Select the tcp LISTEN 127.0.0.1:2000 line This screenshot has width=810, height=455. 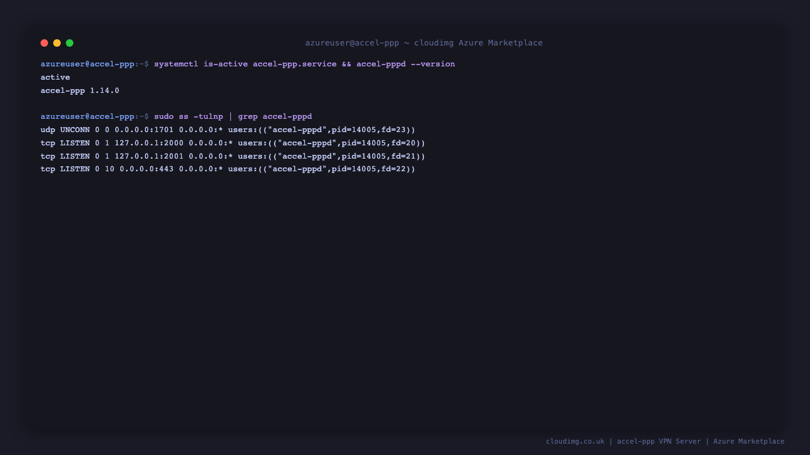pos(233,143)
